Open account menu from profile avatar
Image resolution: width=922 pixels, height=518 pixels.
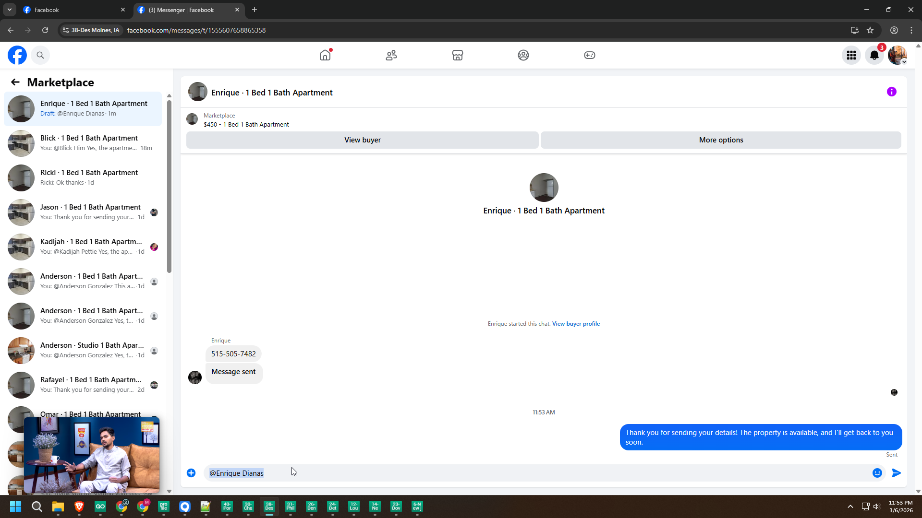[x=897, y=55]
